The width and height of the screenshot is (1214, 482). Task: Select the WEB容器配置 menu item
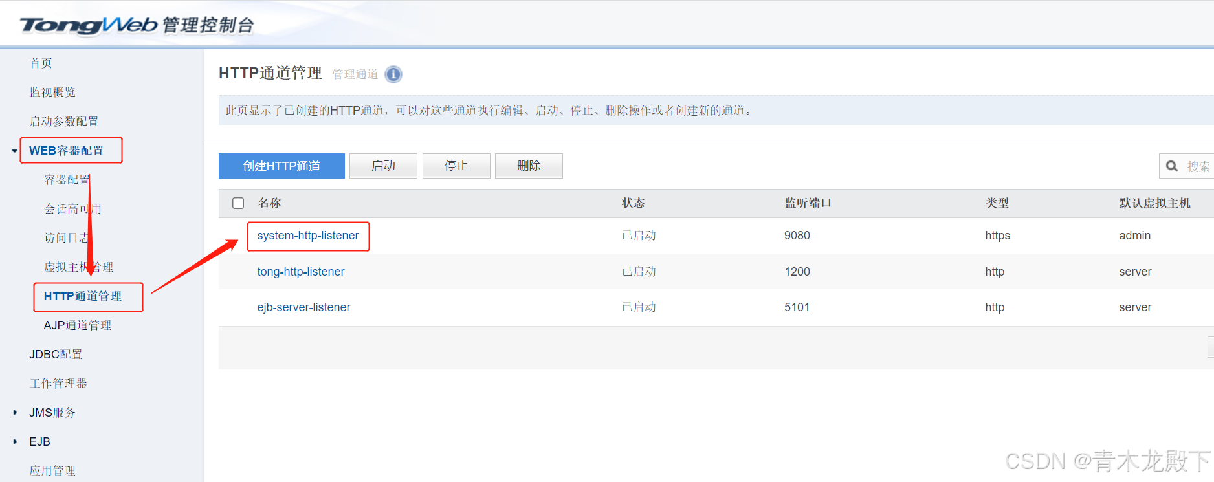66,150
